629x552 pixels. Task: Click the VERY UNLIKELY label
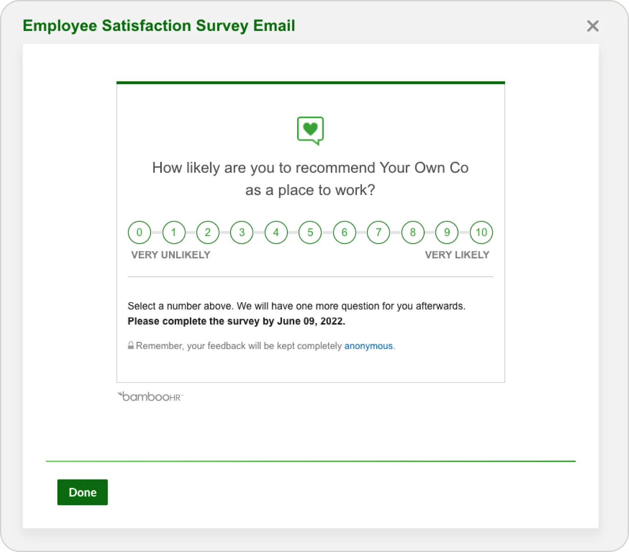pos(171,255)
